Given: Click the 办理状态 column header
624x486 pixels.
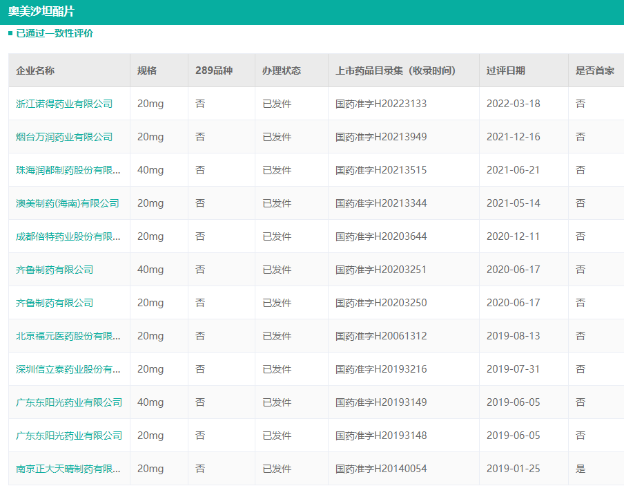Looking at the screenshot, I should point(282,71).
